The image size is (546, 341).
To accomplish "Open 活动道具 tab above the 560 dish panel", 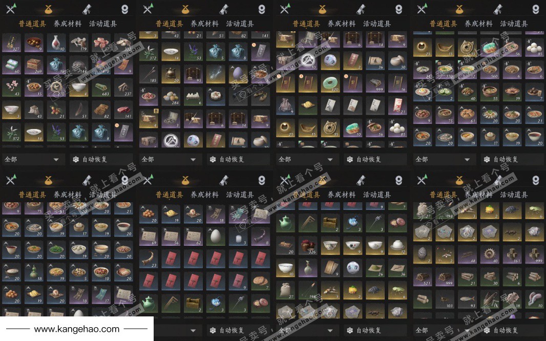I will pyautogui.click(x=514, y=24).
